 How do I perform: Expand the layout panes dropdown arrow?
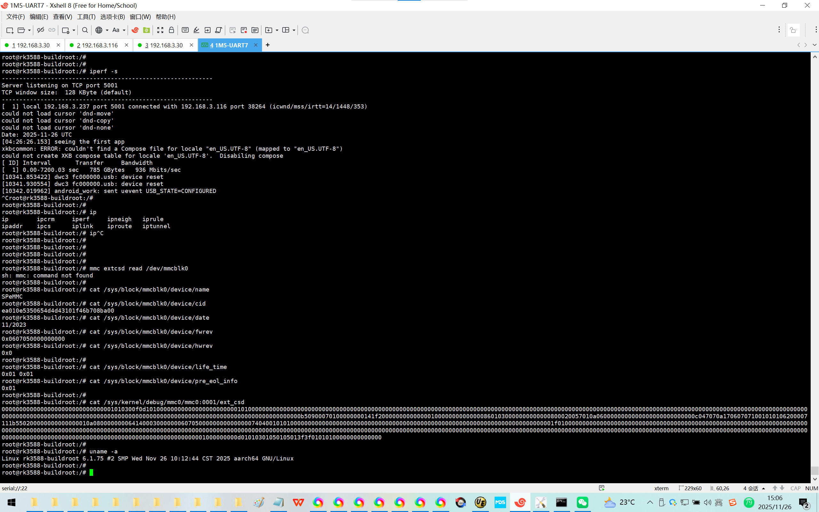(294, 30)
